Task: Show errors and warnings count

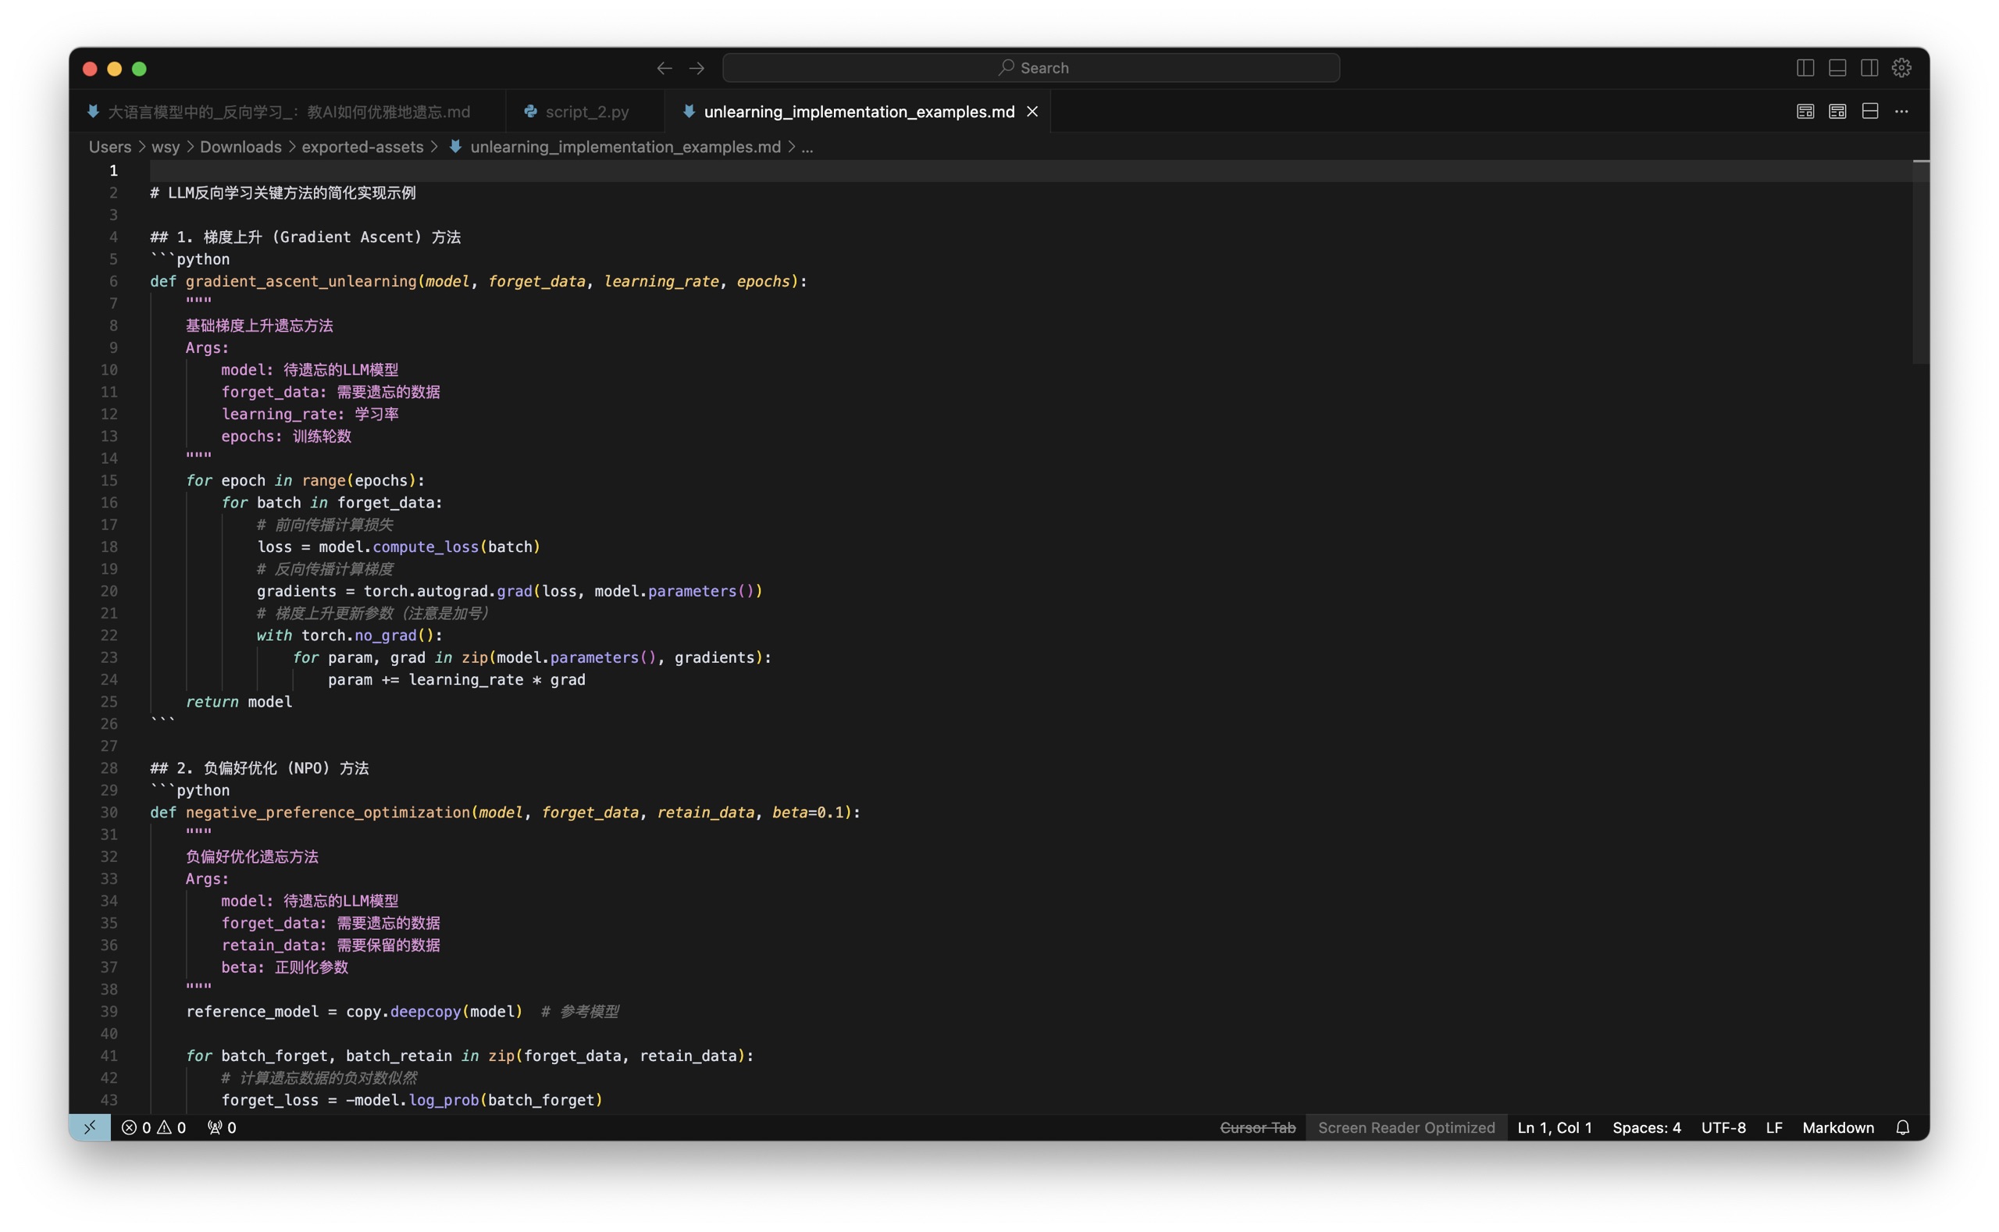Action: click(x=153, y=1127)
